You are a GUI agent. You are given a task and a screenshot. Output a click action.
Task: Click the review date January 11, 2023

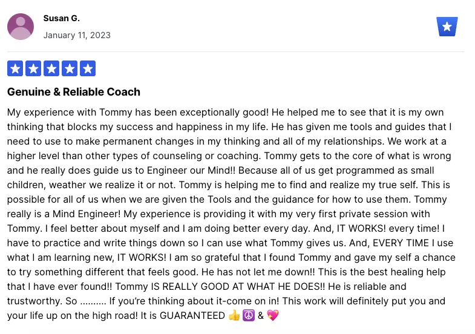point(77,35)
